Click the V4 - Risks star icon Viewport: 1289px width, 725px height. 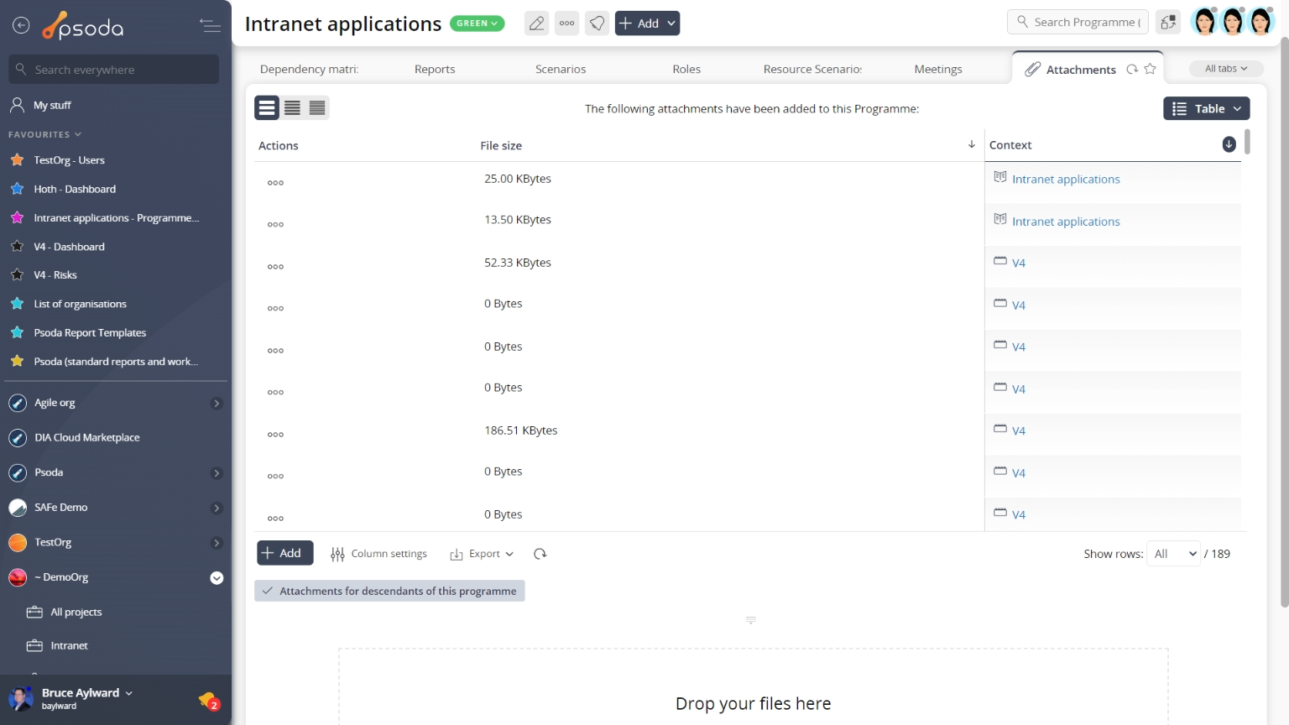(17, 275)
